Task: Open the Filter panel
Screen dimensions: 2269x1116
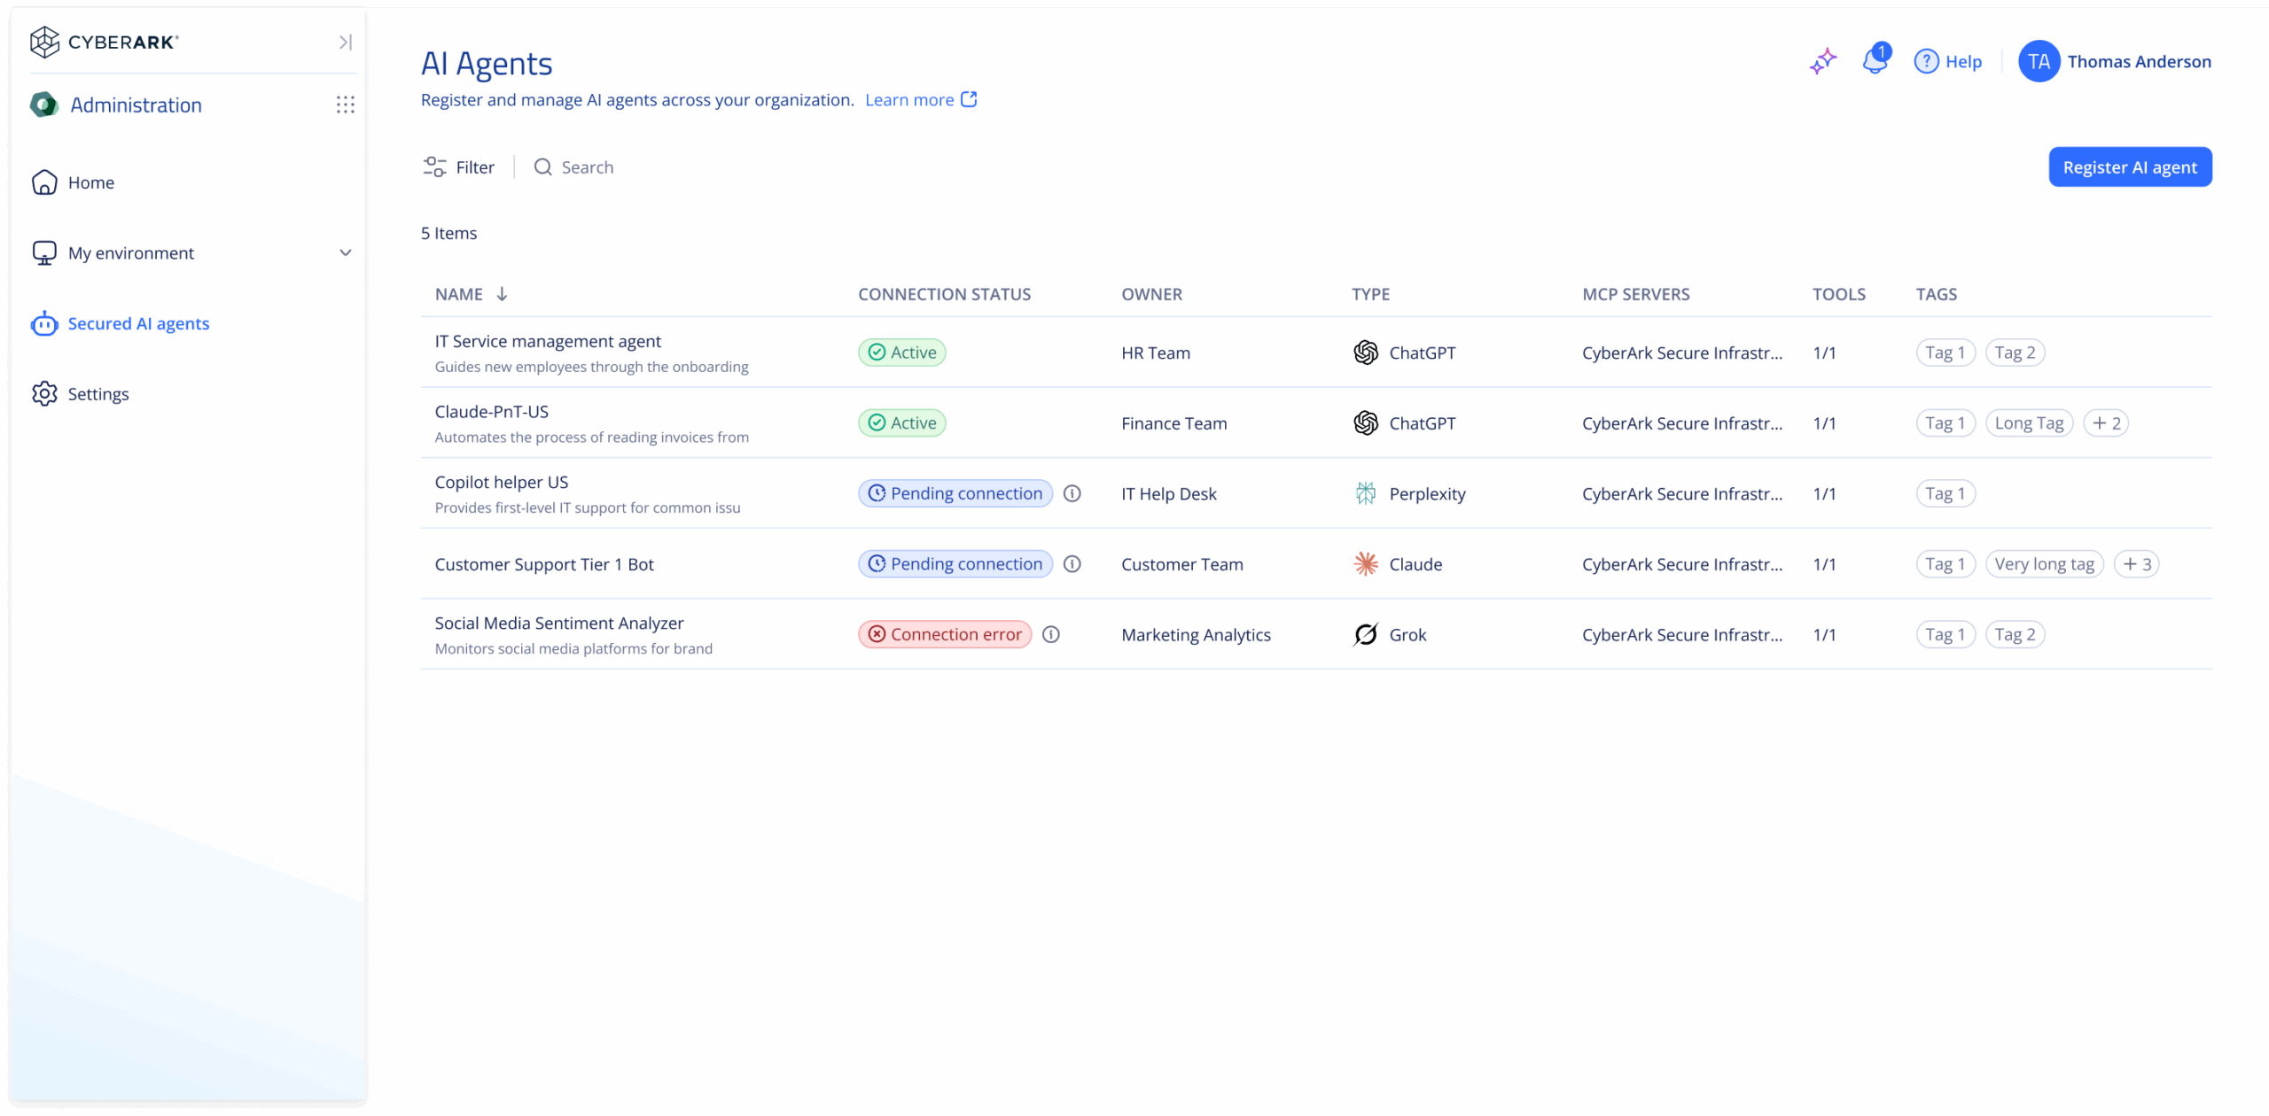Action: tap(458, 167)
